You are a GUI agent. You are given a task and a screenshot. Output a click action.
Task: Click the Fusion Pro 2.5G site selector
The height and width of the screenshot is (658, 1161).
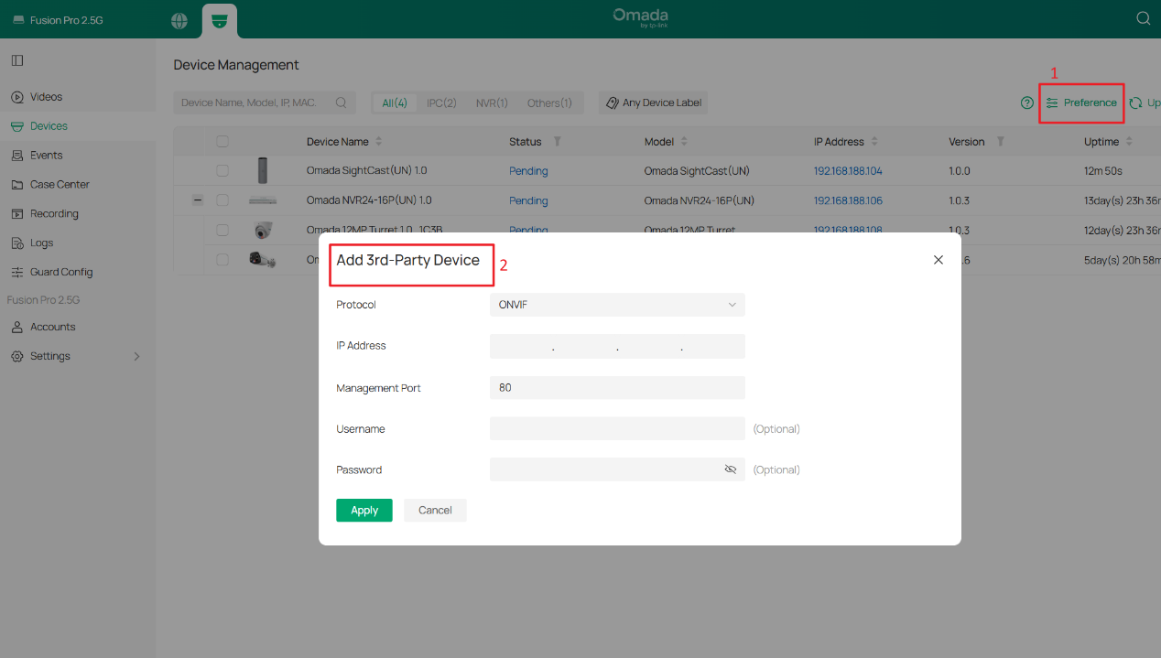click(x=58, y=20)
